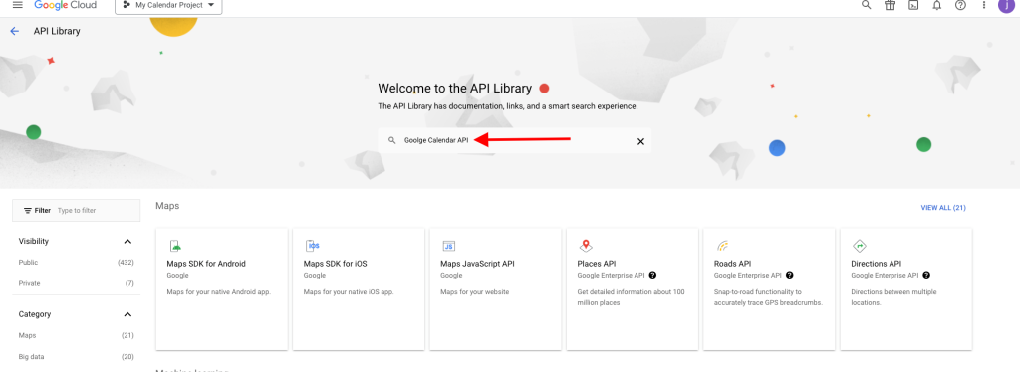Collapse the Category filter section

point(127,315)
